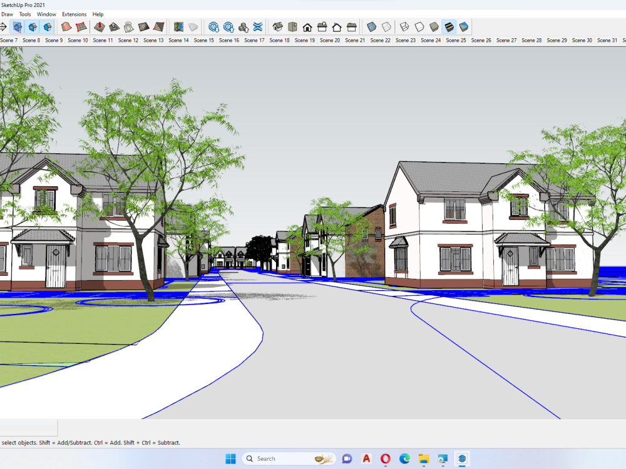Image resolution: width=626 pixels, height=469 pixels.
Task: Toggle Display Section Cuts
Action: 33,27
